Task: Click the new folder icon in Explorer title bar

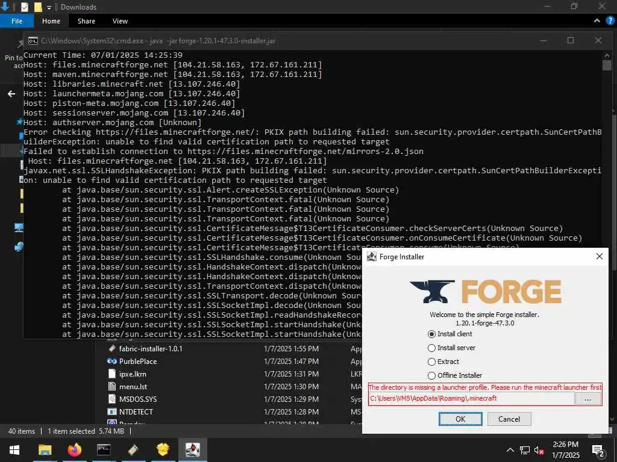Action: coord(38,7)
